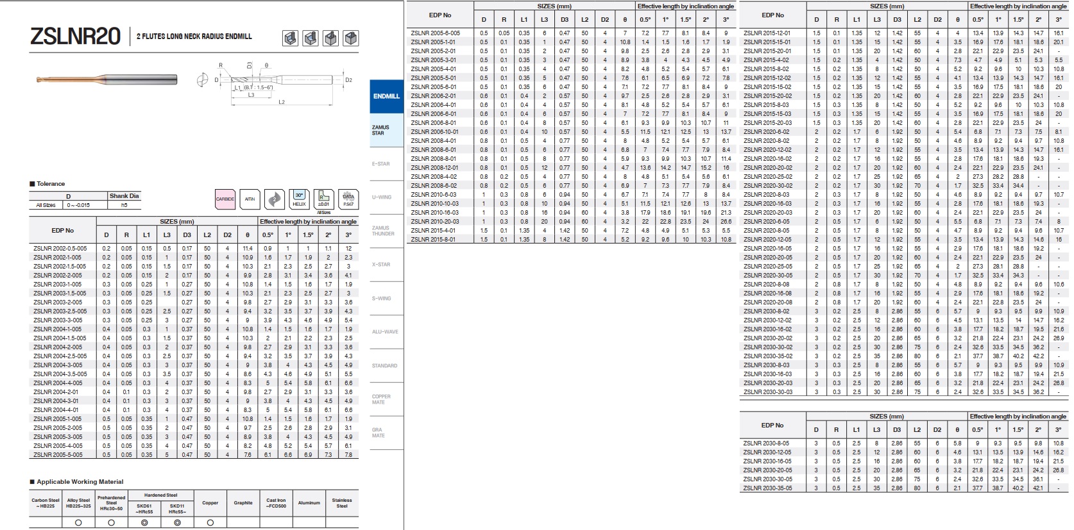This screenshot has height=530, width=1074.
Task: Select the ZSLNR 2030-35-05 row label
Action: (767, 488)
